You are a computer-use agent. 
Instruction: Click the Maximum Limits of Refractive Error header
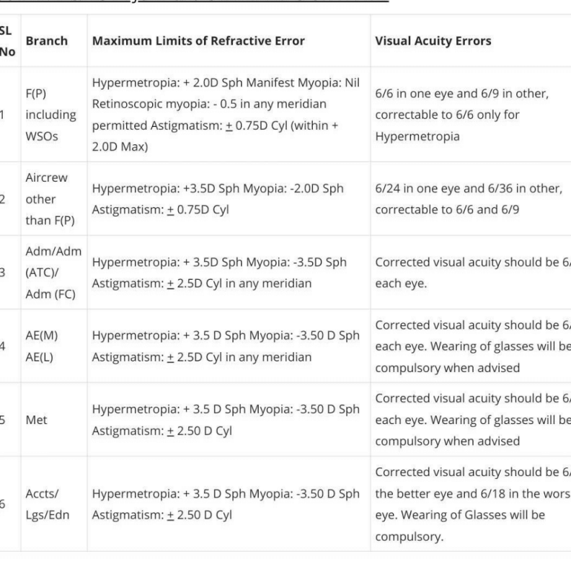pos(198,40)
